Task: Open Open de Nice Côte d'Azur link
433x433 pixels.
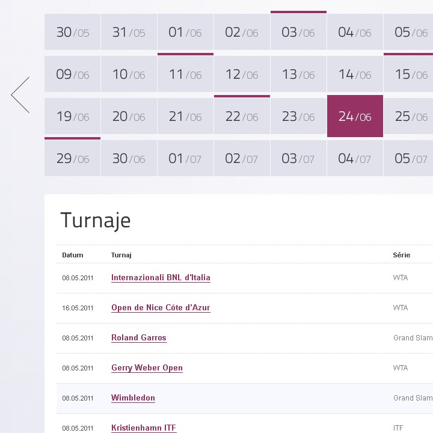Action: pos(161,308)
